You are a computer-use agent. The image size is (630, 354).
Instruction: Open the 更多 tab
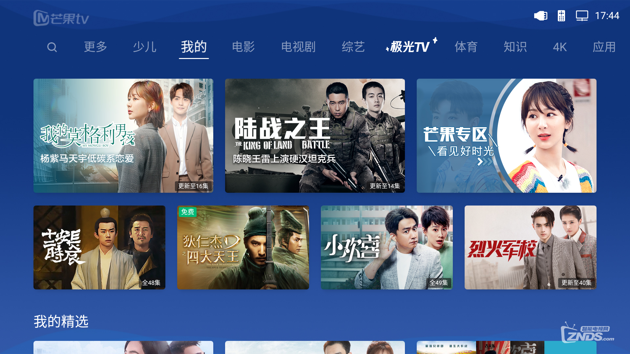95,47
